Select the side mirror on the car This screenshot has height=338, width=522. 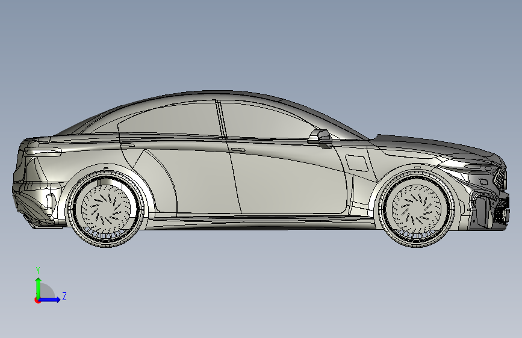click(x=320, y=137)
